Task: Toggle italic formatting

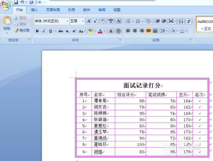Action: click(x=44, y=31)
